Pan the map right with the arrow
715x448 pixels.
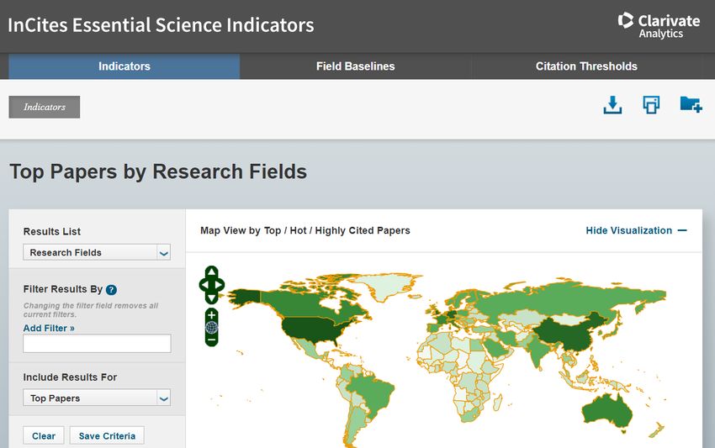click(x=220, y=285)
